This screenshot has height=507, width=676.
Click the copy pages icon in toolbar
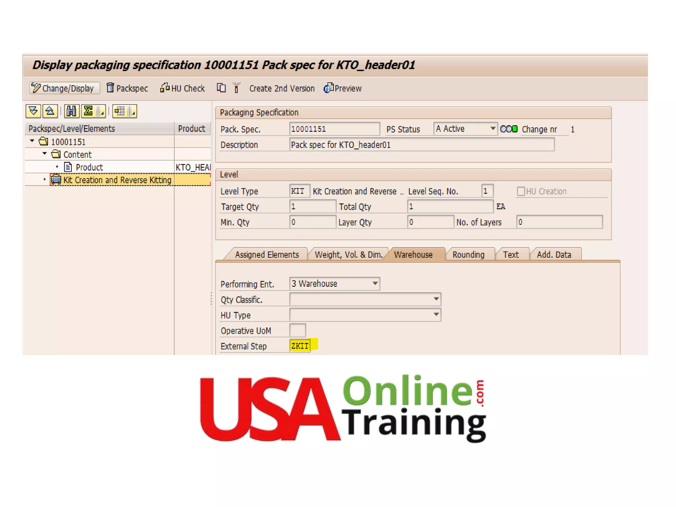click(x=221, y=88)
